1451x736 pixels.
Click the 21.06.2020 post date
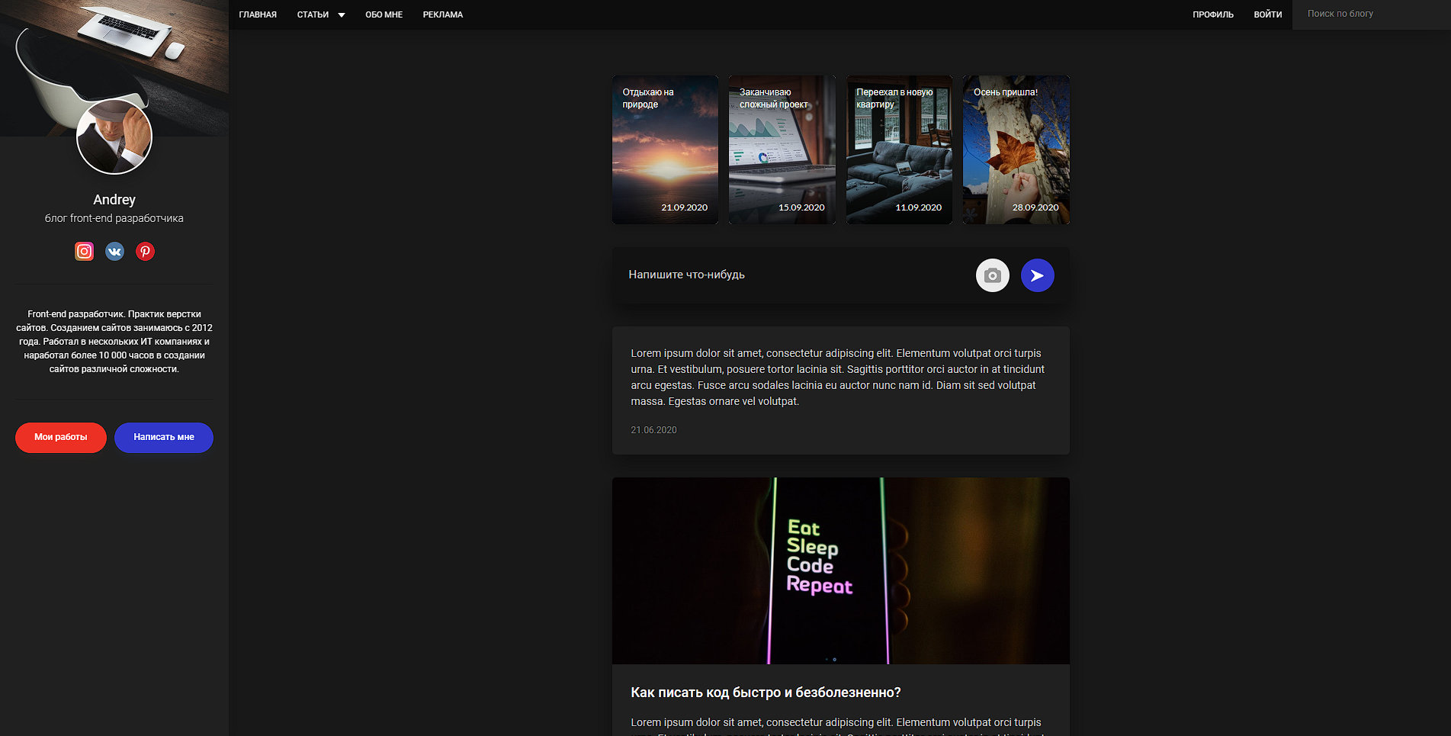(x=653, y=430)
